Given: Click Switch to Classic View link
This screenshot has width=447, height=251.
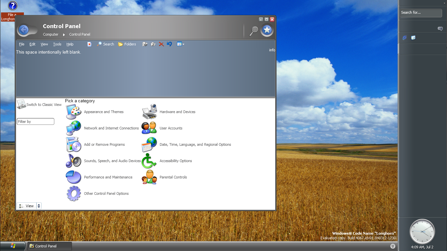Looking at the screenshot, I should [44, 105].
